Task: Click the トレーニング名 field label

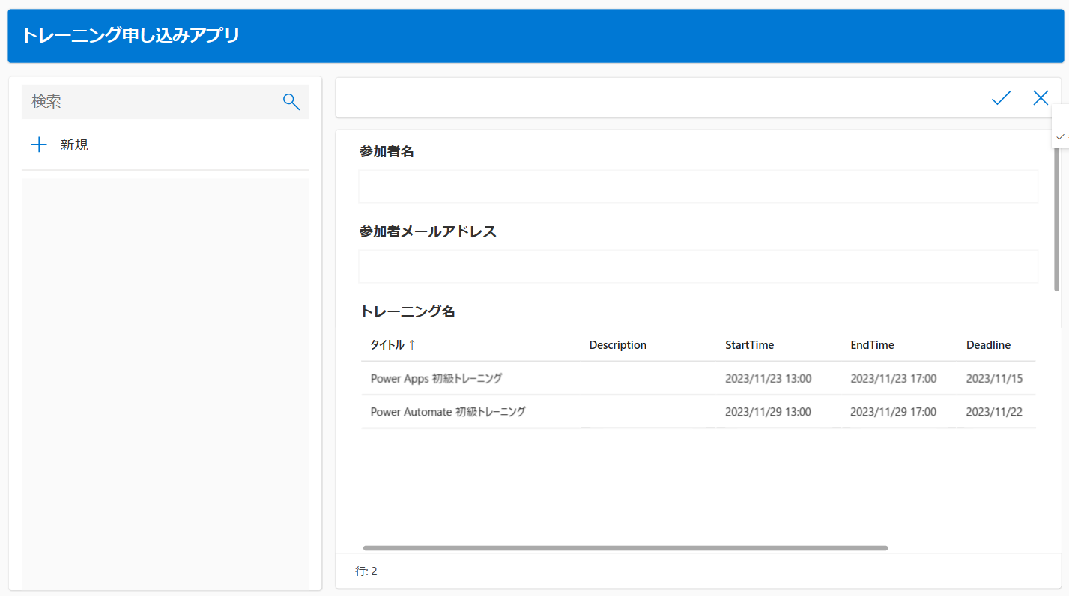Action: pyautogui.click(x=408, y=311)
